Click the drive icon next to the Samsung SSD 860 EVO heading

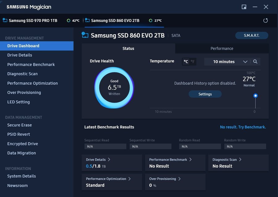point(85,35)
